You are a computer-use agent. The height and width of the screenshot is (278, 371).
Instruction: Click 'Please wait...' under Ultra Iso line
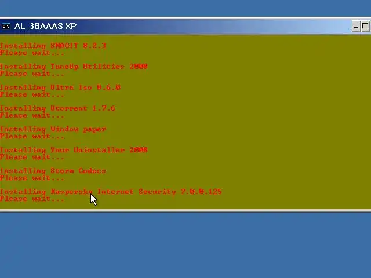tap(32, 94)
